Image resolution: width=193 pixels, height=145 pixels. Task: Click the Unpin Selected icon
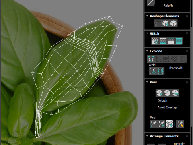[x=161, y=124]
